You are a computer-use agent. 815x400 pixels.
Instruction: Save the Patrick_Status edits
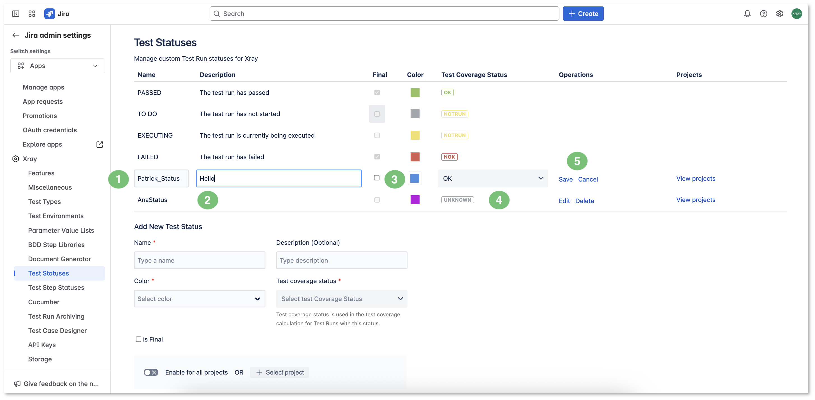[x=565, y=179]
